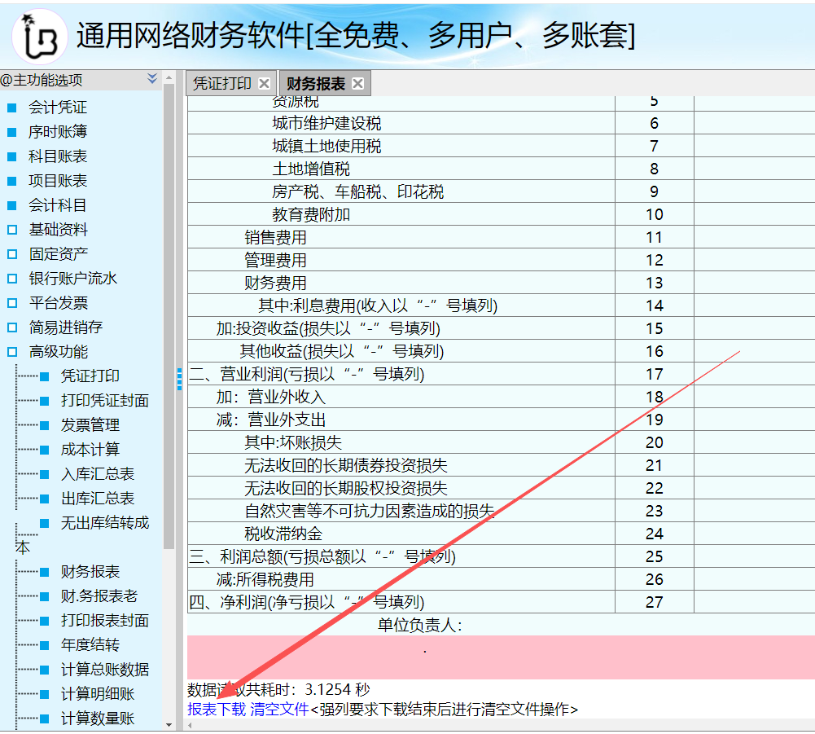Click the 清空文件 link

point(279,709)
